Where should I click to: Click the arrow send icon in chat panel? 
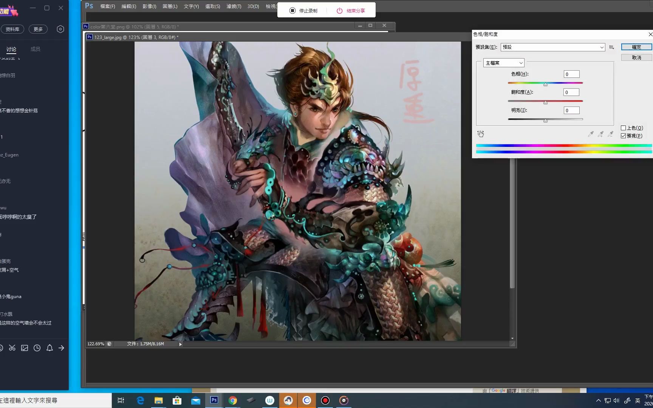coord(62,348)
